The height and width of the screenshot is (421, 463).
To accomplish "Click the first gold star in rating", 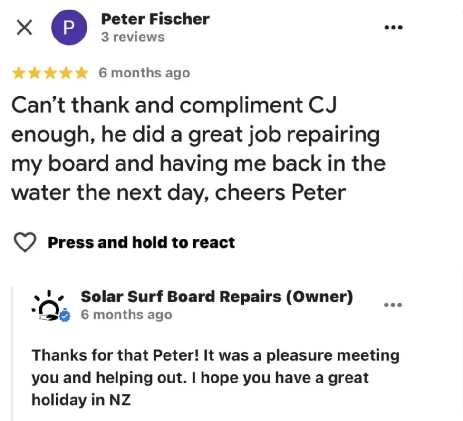I will (19, 73).
